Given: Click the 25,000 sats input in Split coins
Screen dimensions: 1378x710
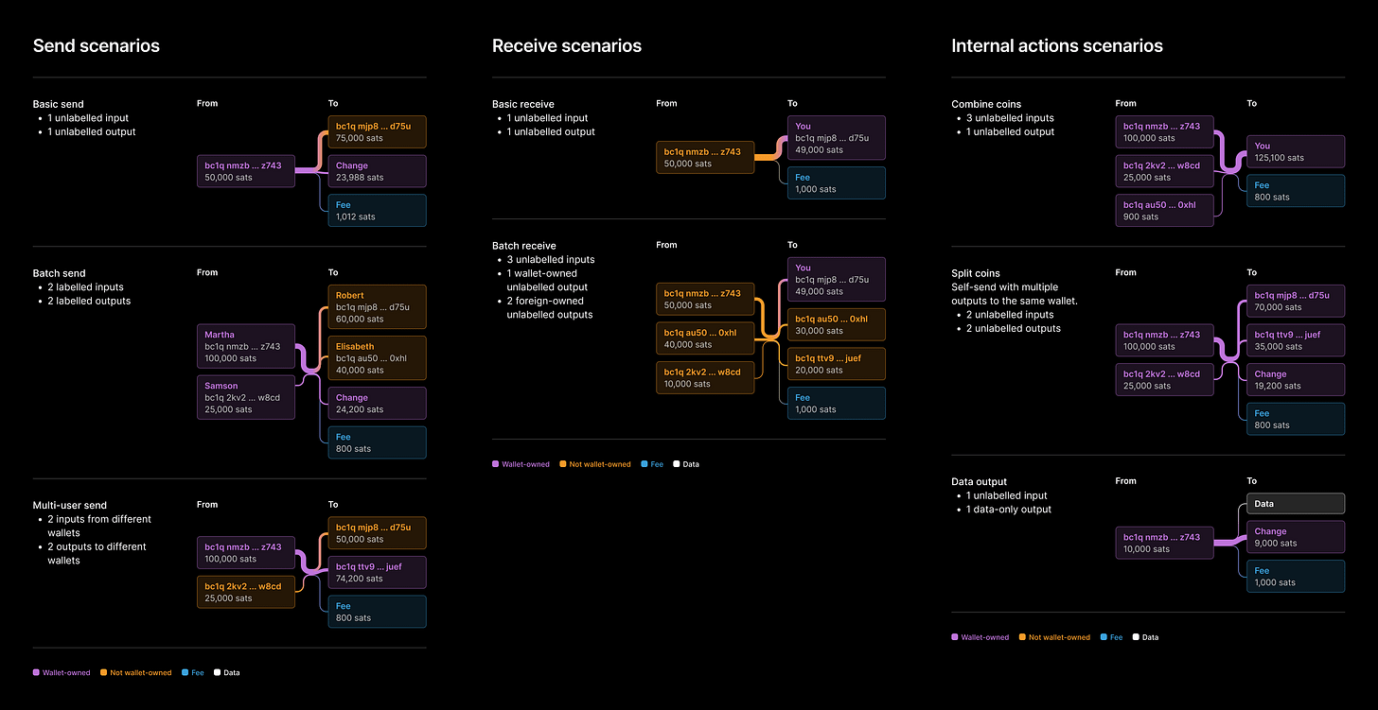Looking at the screenshot, I should pos(1165,379).
